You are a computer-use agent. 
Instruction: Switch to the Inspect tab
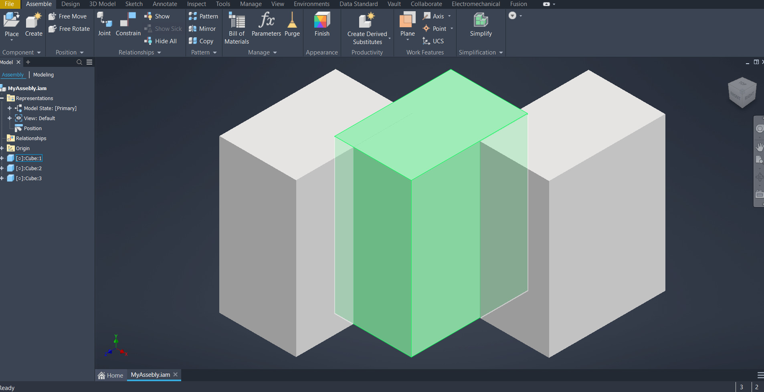(196, 4)
